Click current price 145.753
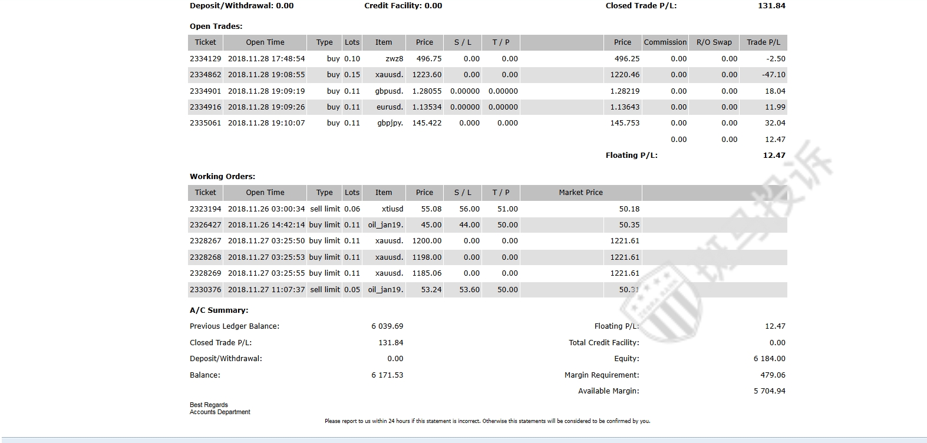Image resolution: width=927 pixels, height=443 pixels. (625, 123)
